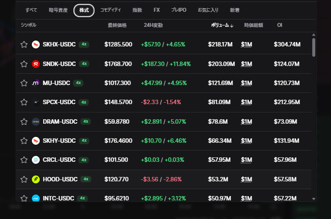Sort by 最終価格 column header
Image resolution: width=331 pixels, height=219 pixels.
(x=117, y=25)
